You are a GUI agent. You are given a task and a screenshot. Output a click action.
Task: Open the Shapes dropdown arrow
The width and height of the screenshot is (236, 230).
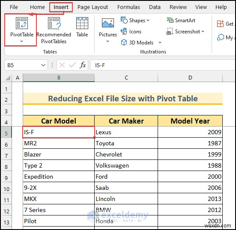(x=148, y=20)
